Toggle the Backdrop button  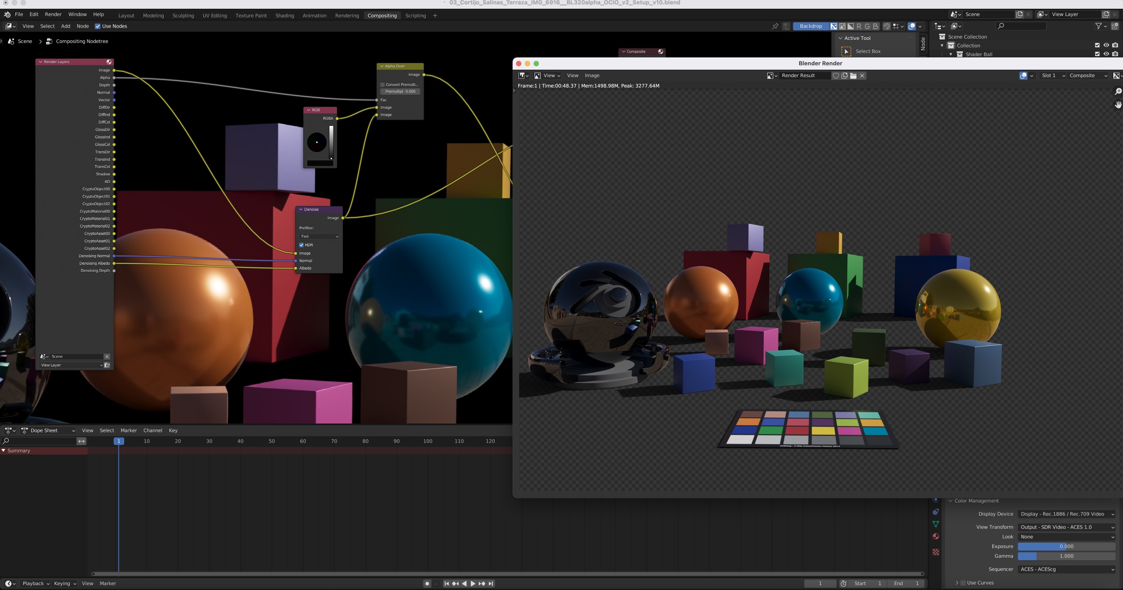click(x=811, y=26)
